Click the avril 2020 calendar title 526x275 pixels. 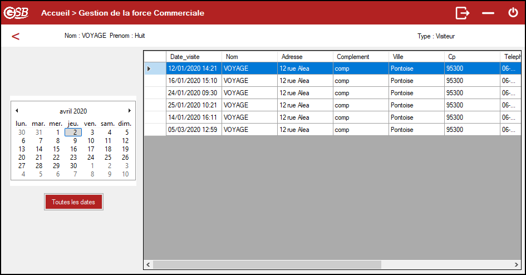(73, 111)
